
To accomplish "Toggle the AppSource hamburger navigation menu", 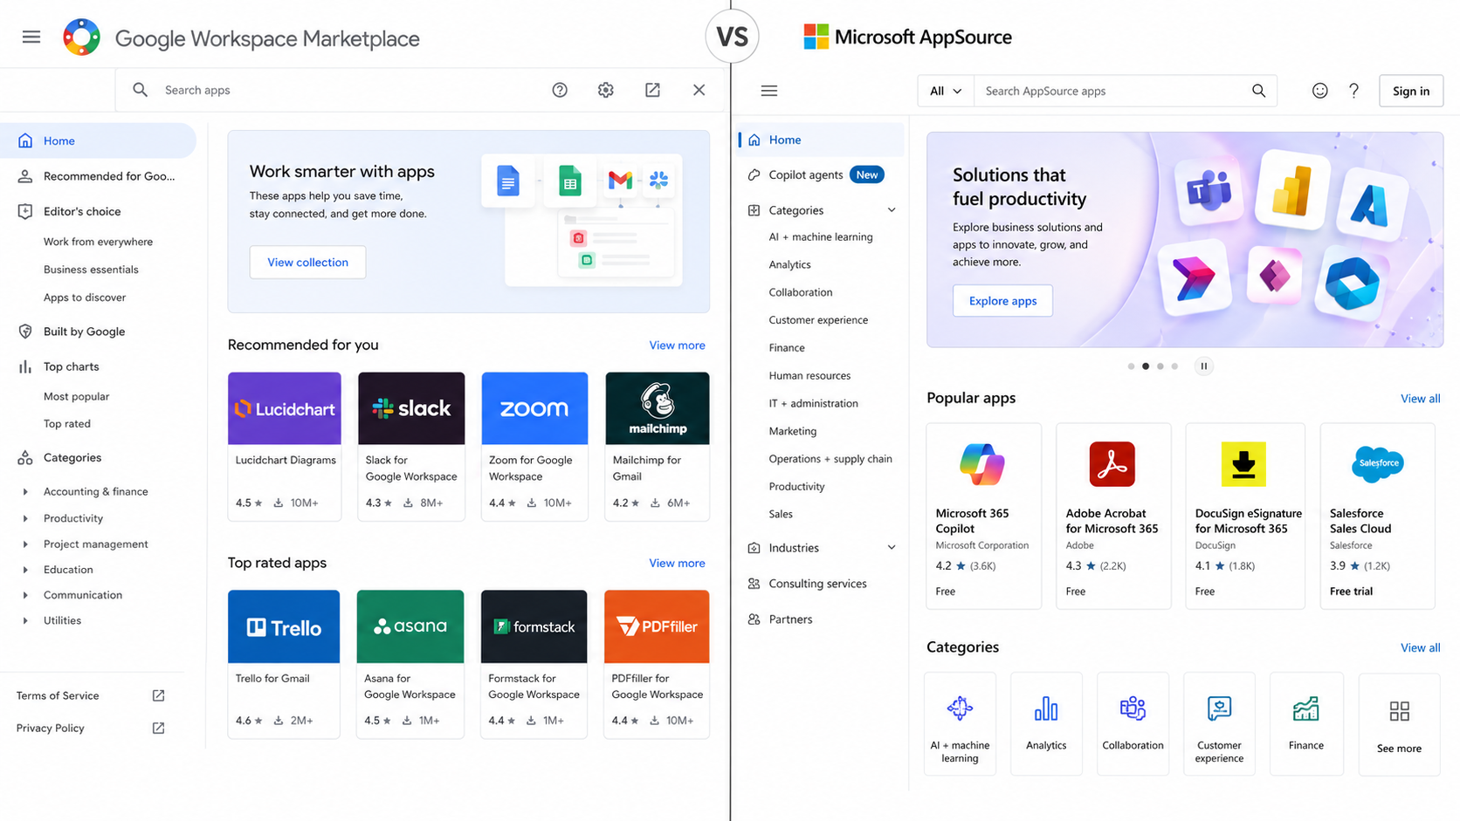I will click(769, 91).
